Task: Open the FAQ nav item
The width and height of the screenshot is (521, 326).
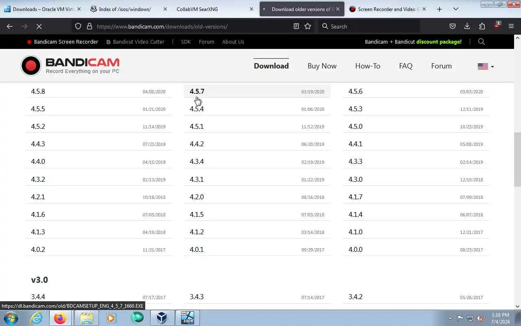Action: coord(406,66)
